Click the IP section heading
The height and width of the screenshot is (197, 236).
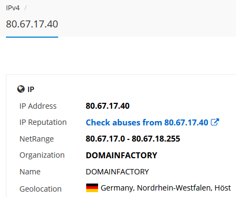click(x=31, y=89)
